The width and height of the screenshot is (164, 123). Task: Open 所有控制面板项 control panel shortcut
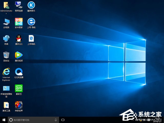pos(6,88)
